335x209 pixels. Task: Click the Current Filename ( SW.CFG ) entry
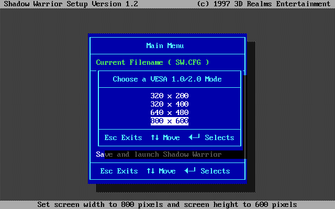[x=152, y=62]
